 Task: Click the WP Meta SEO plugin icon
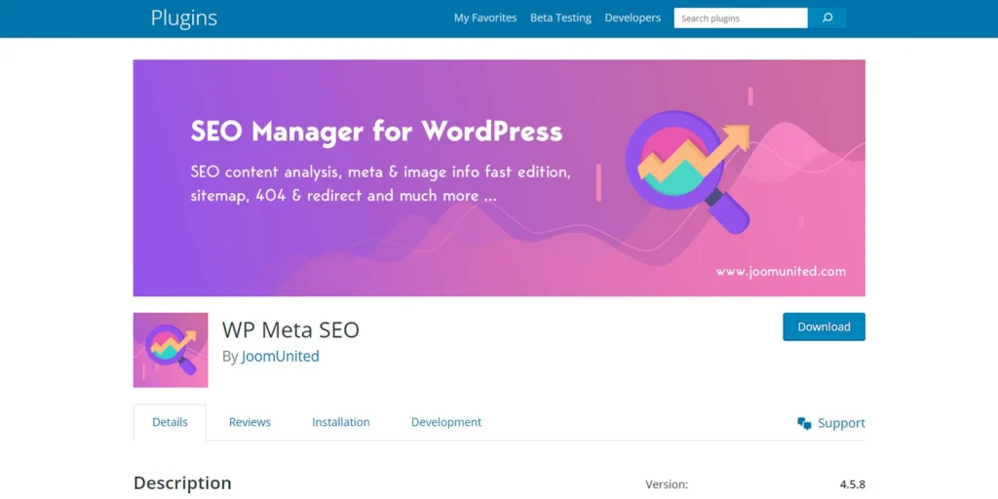(171, 350)
